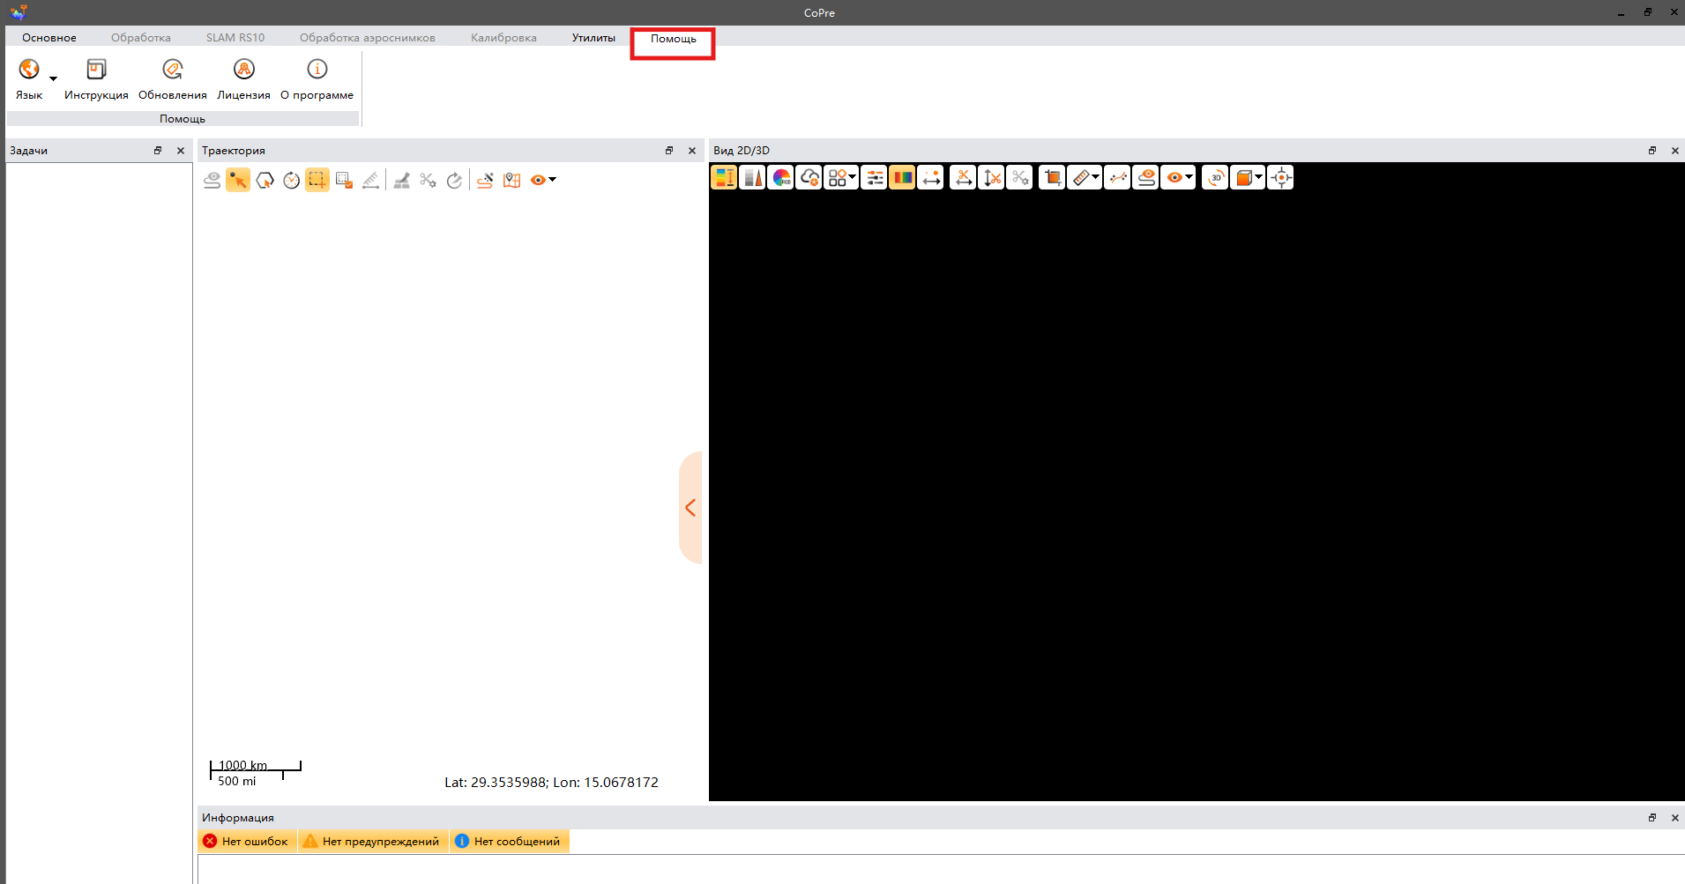Screen dimensions: 1685x884
Task: Click the trajectory scissors settings icon
Action: pyautogui.click(x=428, y=180)
